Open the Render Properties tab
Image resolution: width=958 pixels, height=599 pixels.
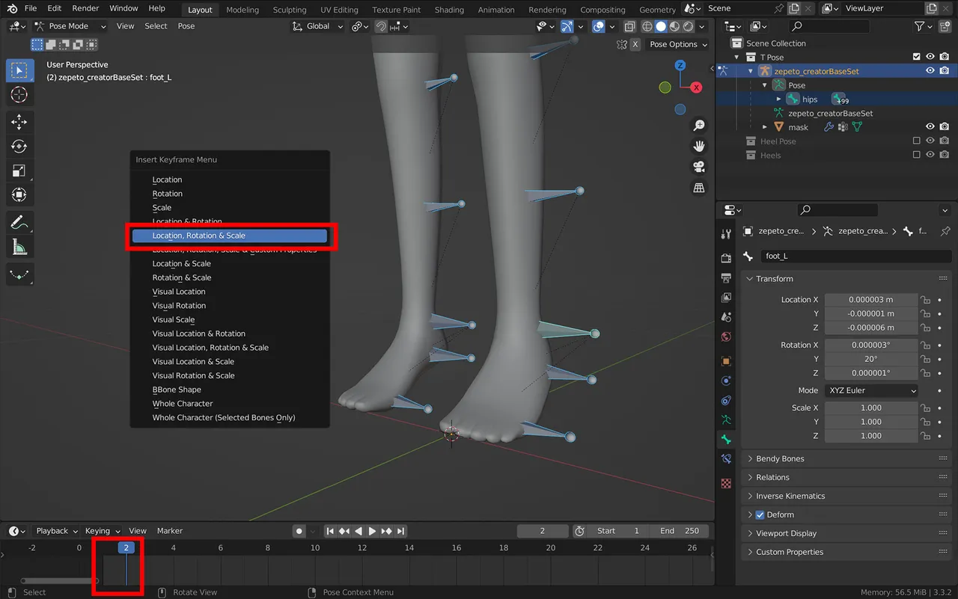[x=725, y=257]
